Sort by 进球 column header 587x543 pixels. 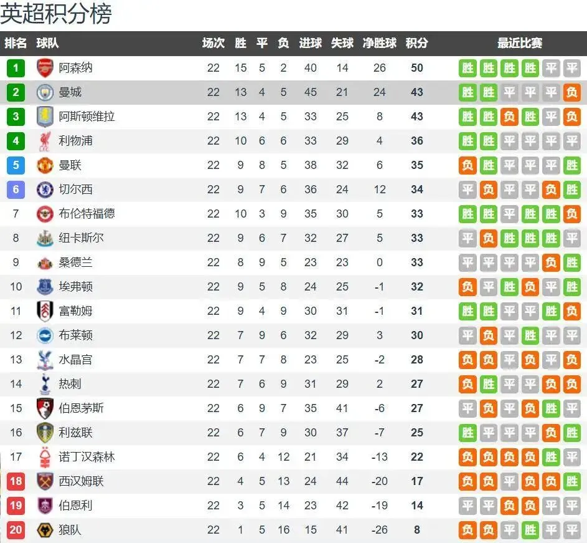(x=310, y=43)
